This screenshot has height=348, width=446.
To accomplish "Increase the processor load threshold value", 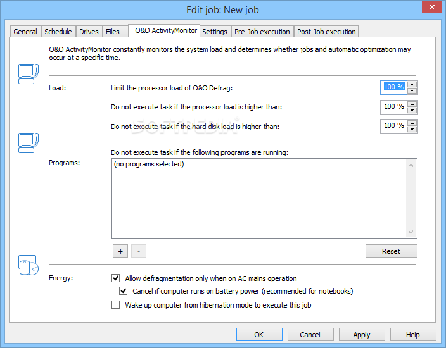I will pos(412,104).
